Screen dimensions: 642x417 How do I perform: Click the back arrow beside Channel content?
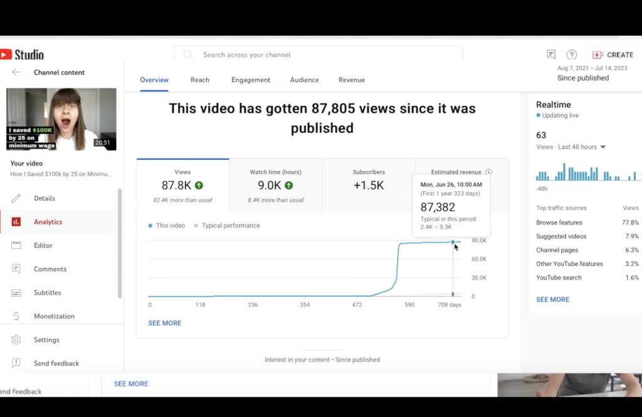click(16, 72)
